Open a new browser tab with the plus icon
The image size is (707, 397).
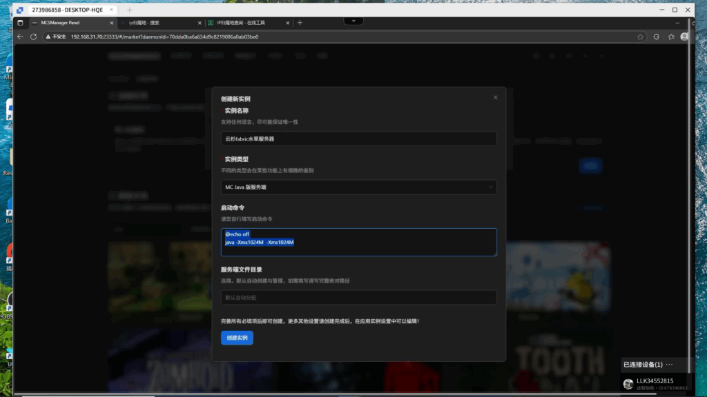[300, 23]
